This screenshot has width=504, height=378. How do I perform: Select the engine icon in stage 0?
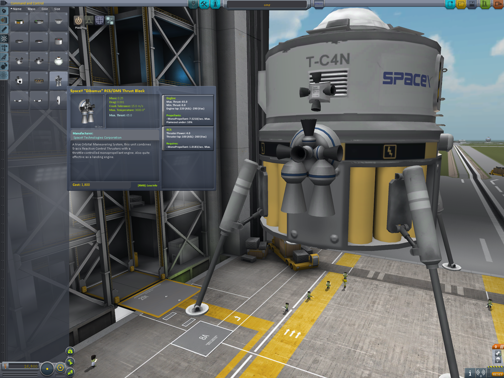498,354
